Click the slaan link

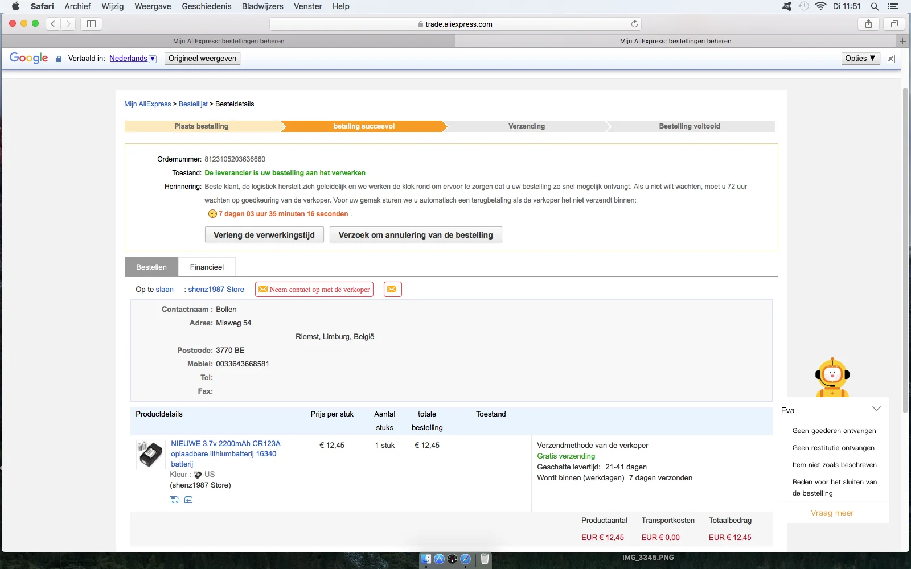pyautogui.click(x=165, y=290)
